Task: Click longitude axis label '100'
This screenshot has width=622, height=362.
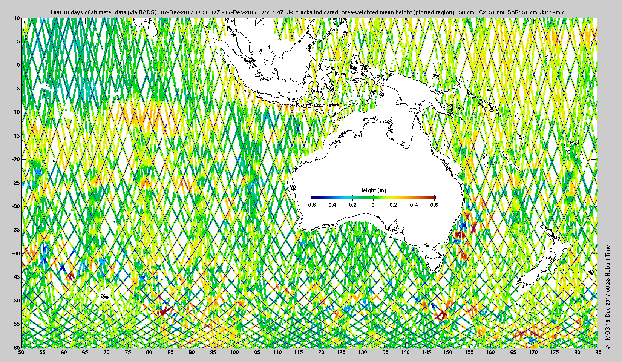Action: pyautogui.click(x=234, y=352)
